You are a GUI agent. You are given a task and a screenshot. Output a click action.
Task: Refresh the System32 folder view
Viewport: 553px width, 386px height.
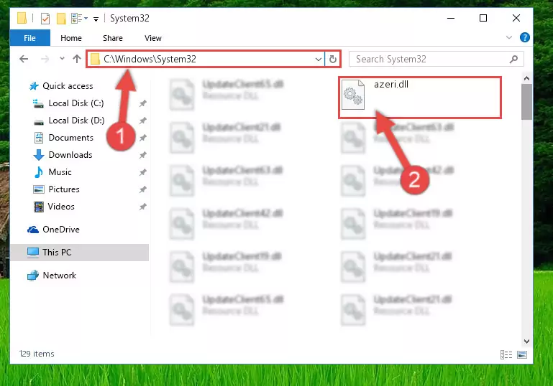332,59
